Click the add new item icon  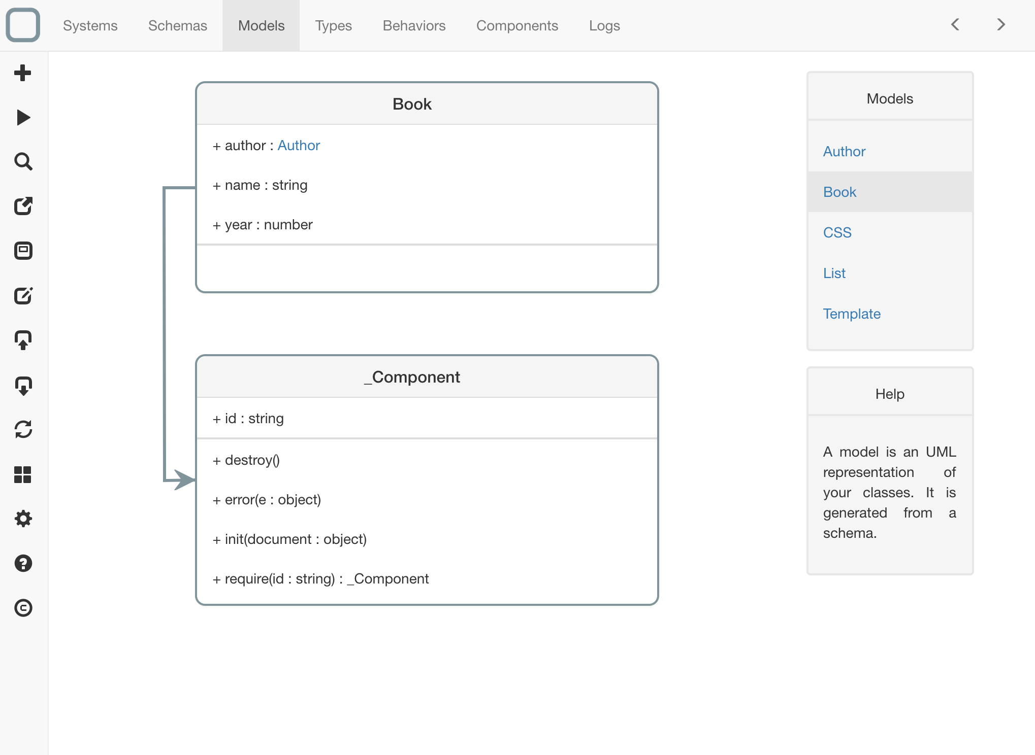point(23,72)
